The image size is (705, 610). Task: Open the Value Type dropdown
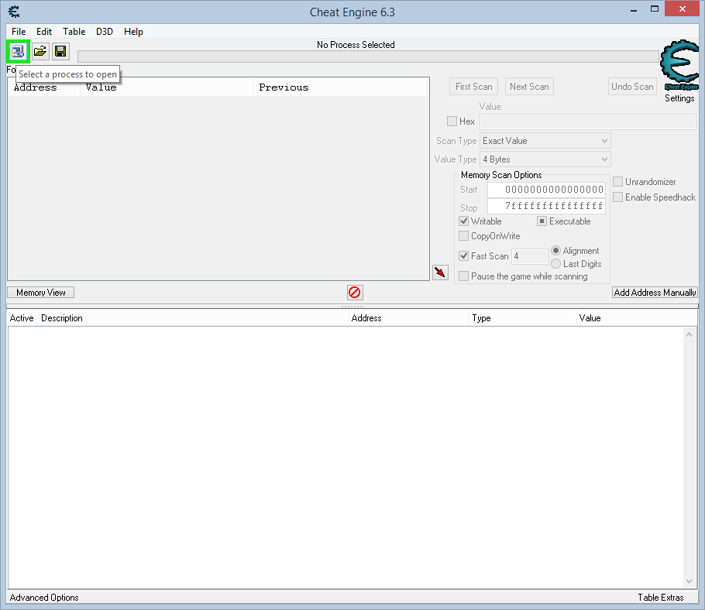tap(545, 159)
